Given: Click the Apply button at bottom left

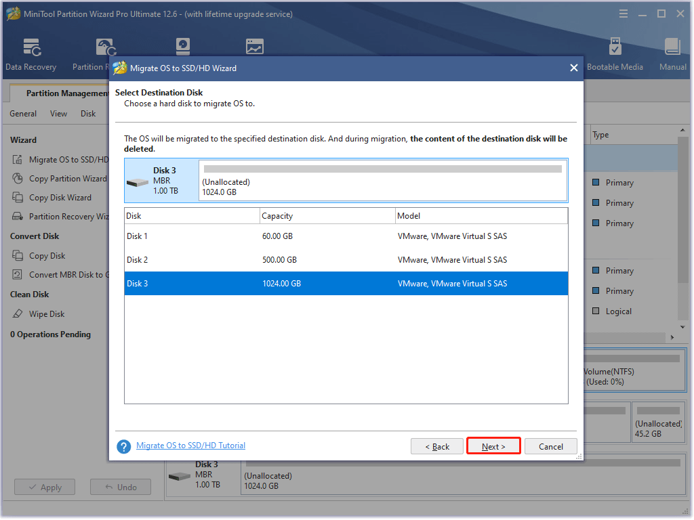Looking at the screenshot, I should click(44, 487).
